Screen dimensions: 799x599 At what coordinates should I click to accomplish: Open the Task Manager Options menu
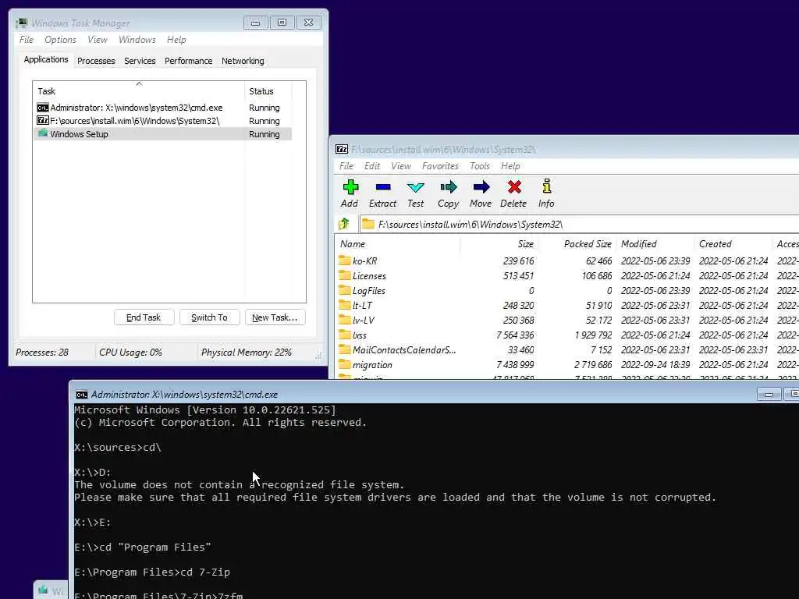(60, 40)
